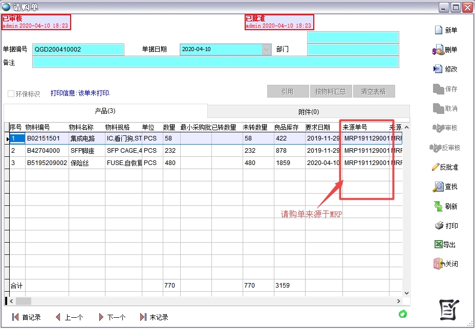Click the 导出 (export) Excel icon
The width and height of the screenshot is (475, 329).
(x=438, y=245)
